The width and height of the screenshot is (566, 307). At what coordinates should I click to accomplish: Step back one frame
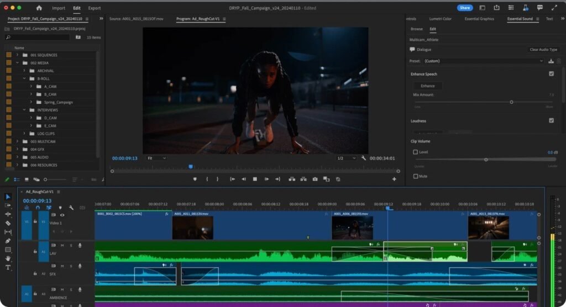244,179
